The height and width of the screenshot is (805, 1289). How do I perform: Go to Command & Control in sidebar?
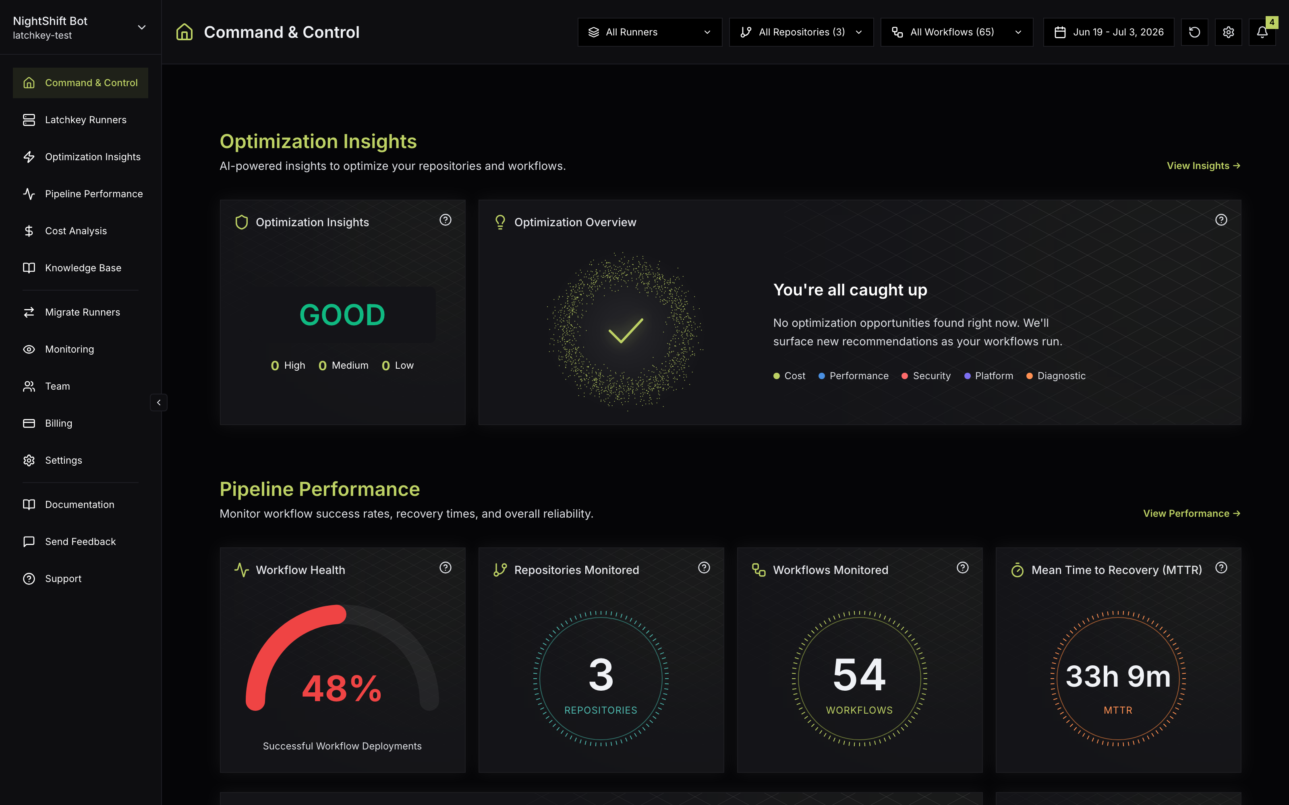tap(81, 83)
